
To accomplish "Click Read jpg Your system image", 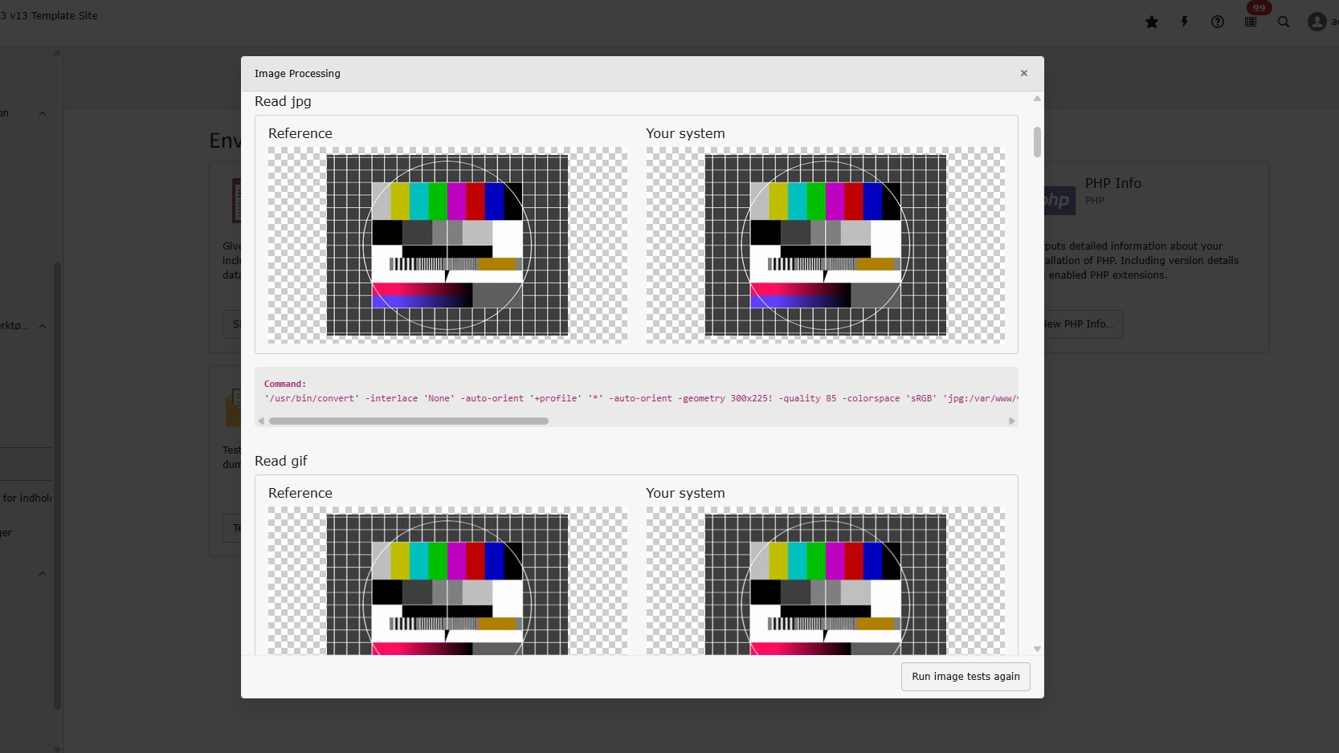I will [x=825, y=245].
